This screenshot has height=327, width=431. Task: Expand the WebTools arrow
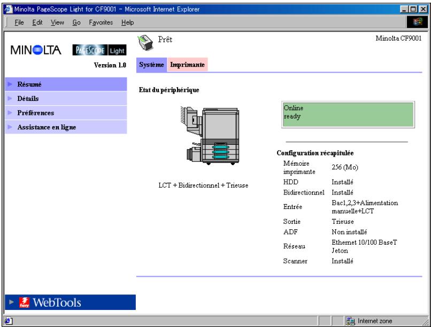[11, 302]
